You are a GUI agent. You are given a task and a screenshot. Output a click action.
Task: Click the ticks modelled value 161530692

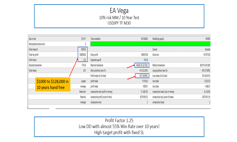pyautogui.click(x=144, y=39)
